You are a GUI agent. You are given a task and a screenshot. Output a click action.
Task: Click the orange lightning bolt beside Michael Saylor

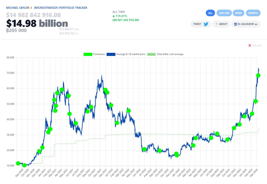(31, 8)
